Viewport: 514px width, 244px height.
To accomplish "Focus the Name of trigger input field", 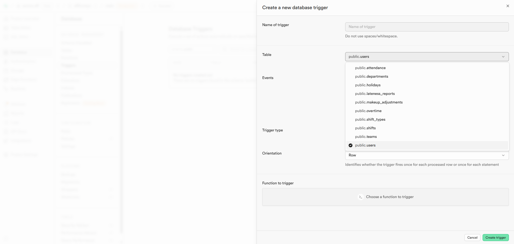I will [x=427, y=27].
